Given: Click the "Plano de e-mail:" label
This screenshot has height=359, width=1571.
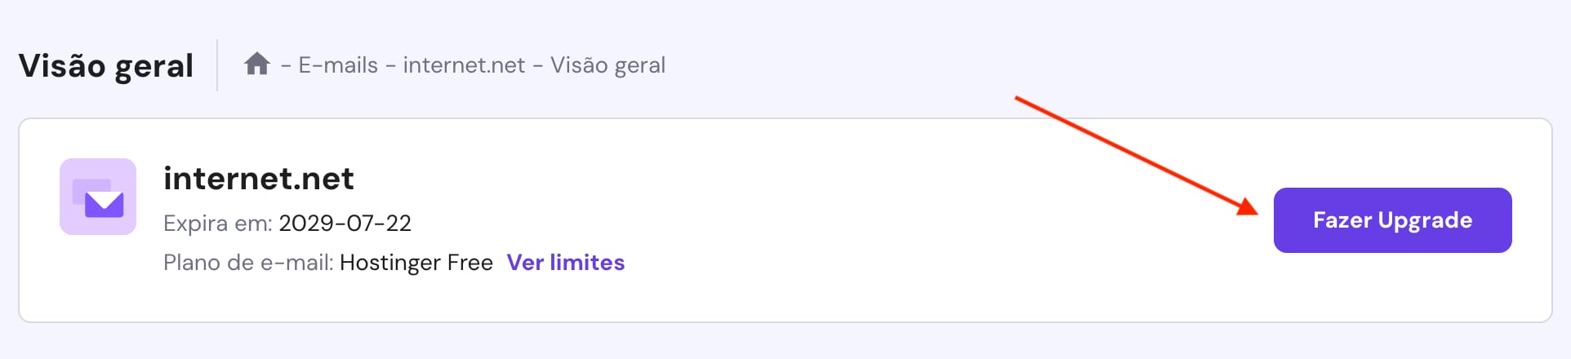Looking at the screenshot, I should pos(248,263).
